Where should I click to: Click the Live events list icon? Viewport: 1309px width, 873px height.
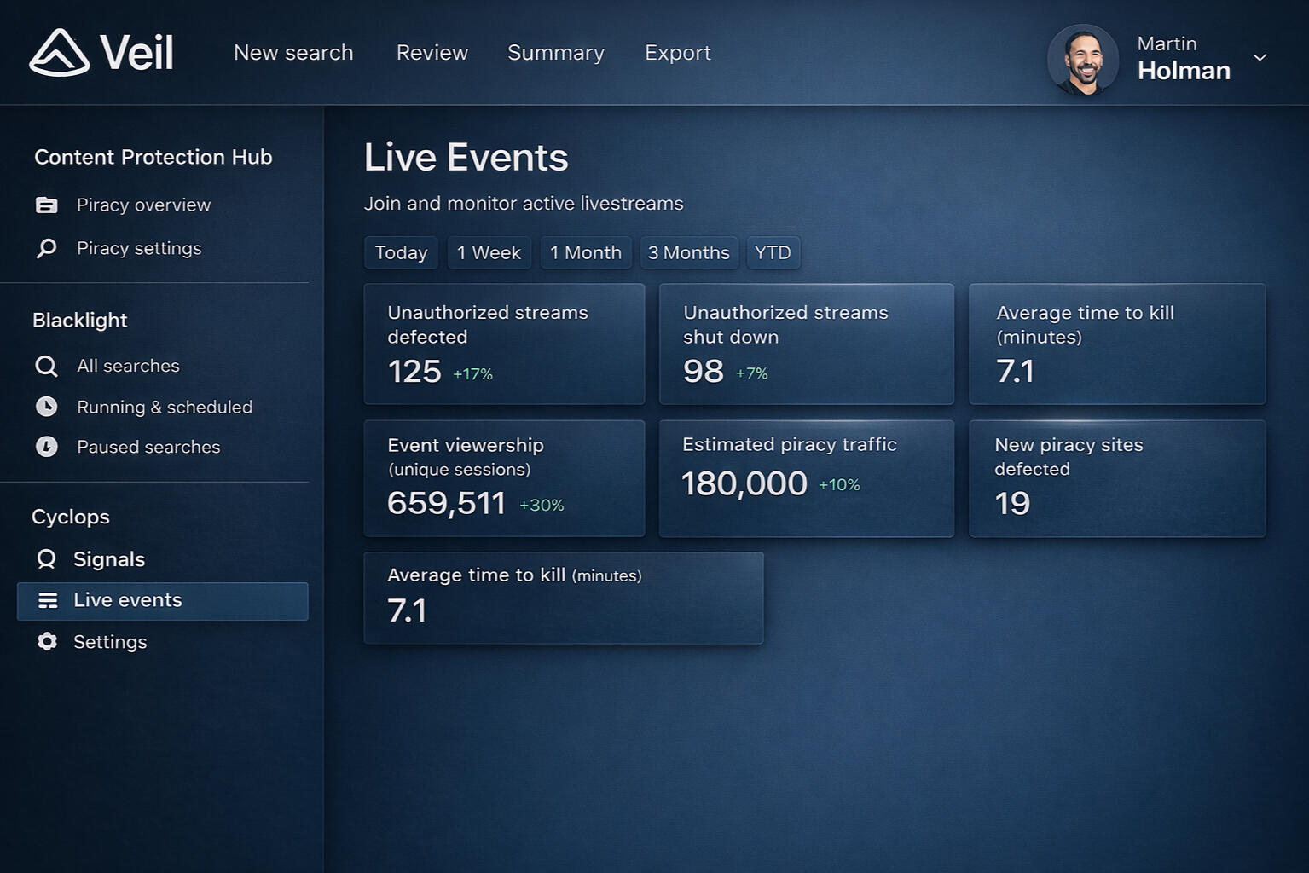(x=48, y=601)
